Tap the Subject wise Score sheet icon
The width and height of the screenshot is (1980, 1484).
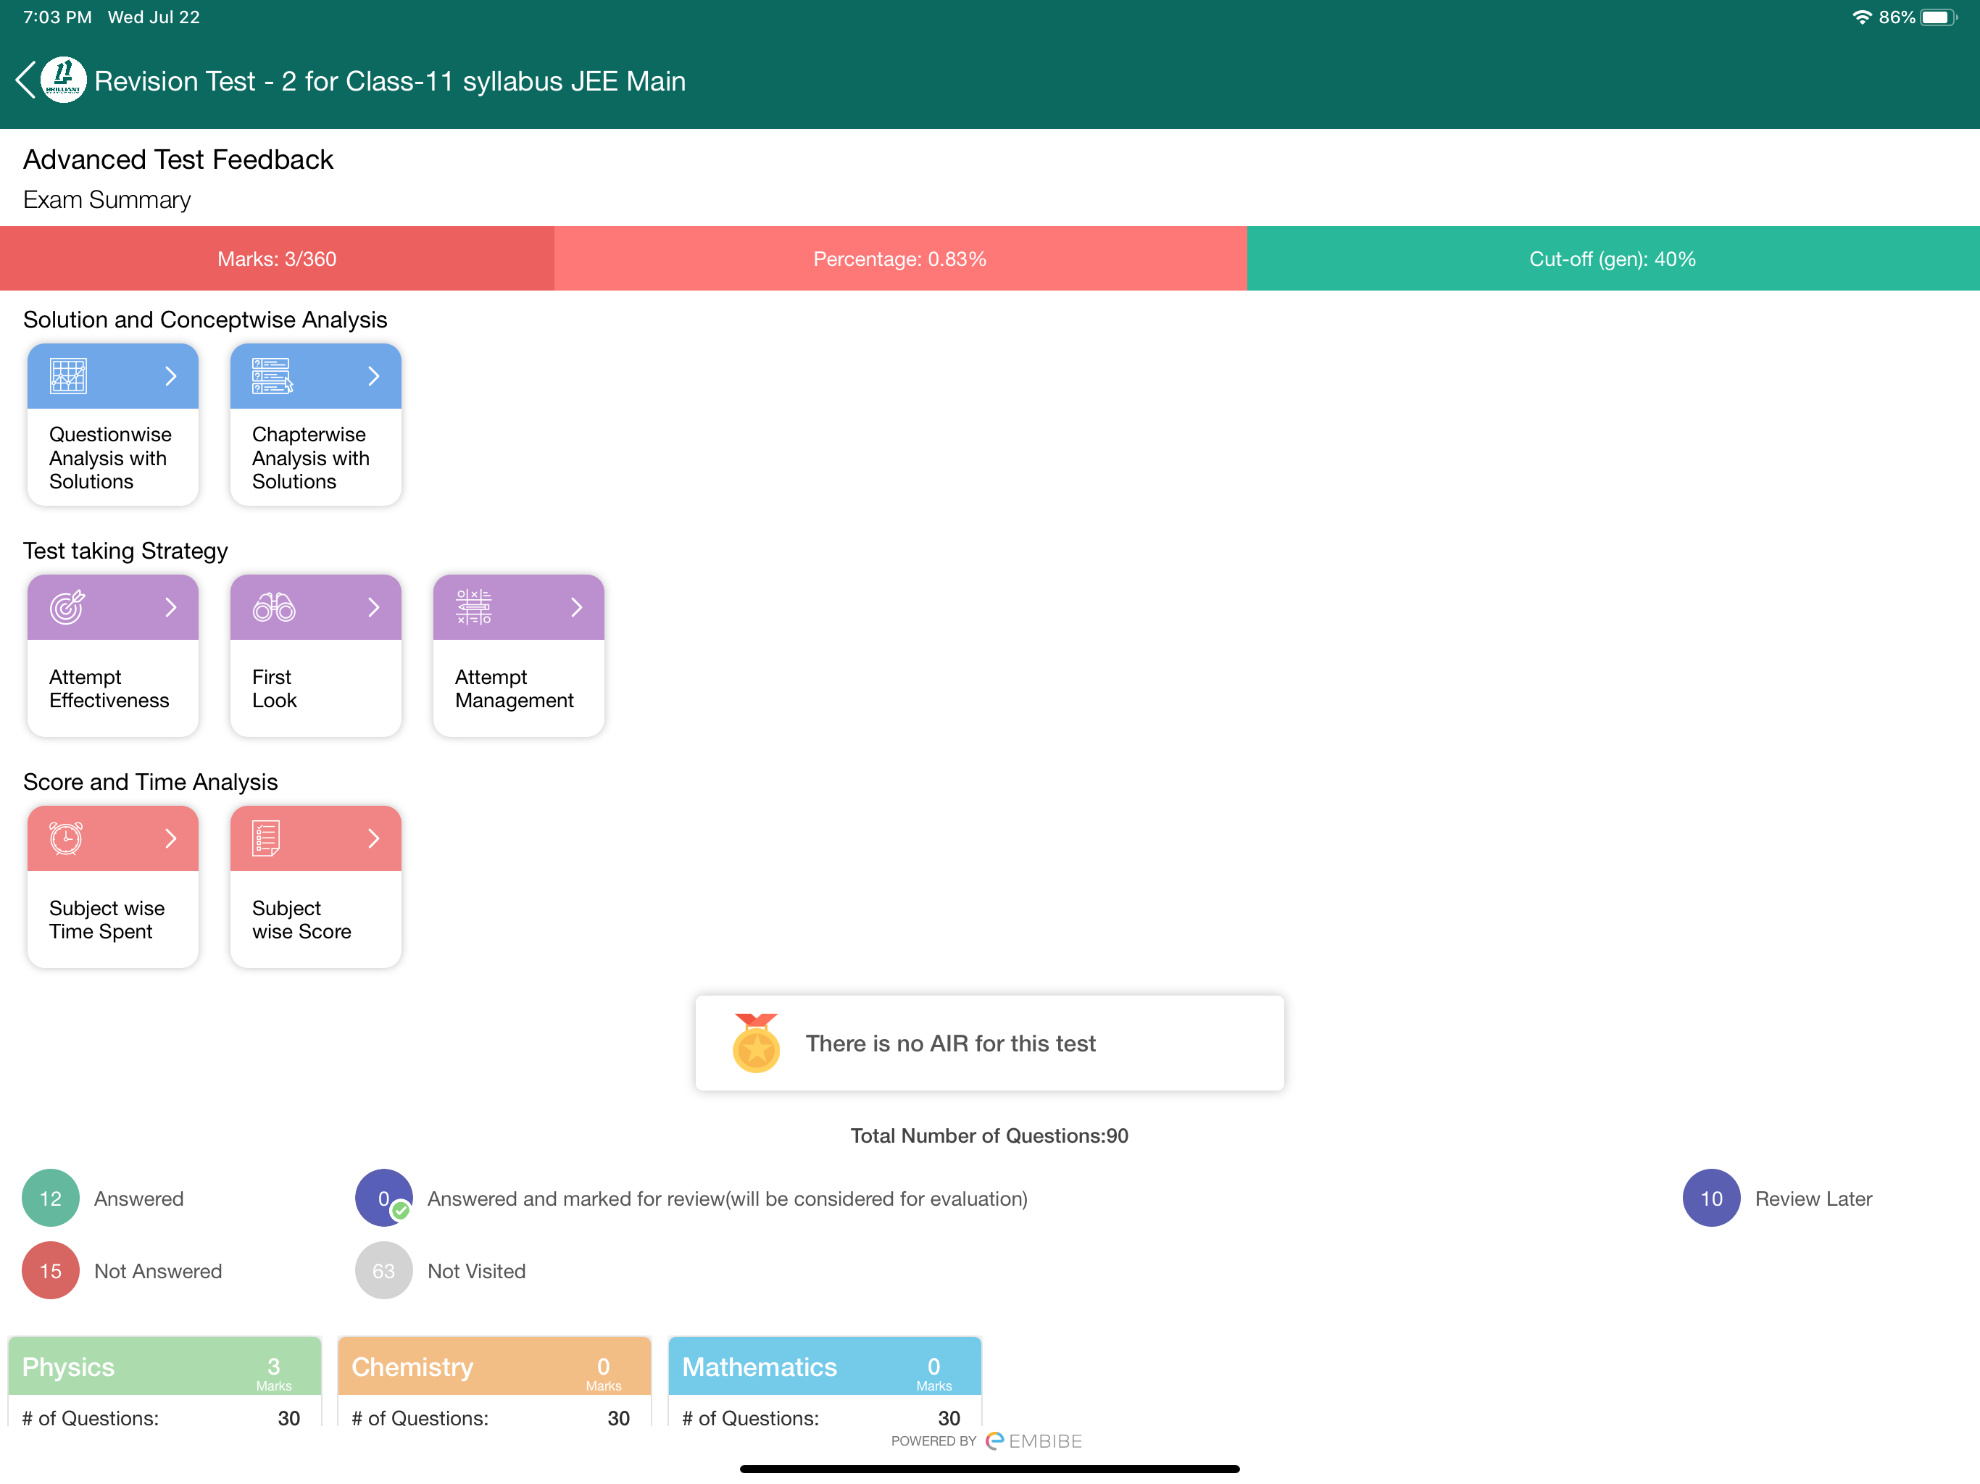click(x=266, y=838)
